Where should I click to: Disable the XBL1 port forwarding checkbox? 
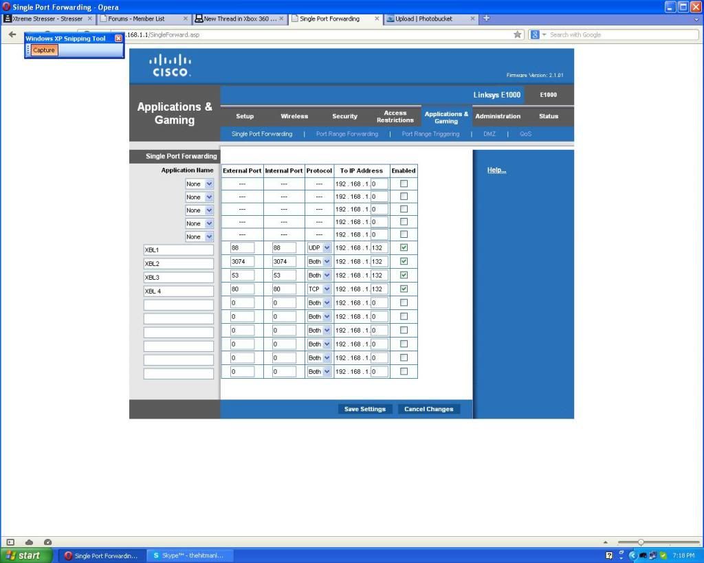(x=404, y=247)
